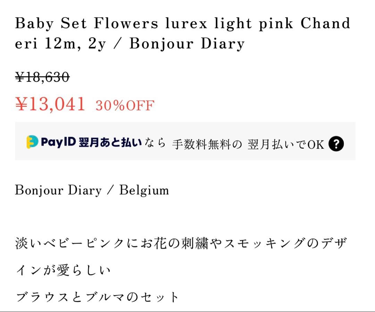Tap the bold '翌月あと払い' text
375x312 pixels.
point(110,142)
